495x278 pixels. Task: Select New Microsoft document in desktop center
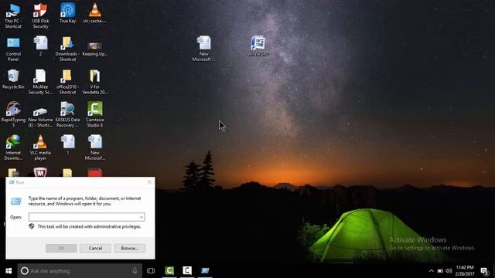[203, 49]
